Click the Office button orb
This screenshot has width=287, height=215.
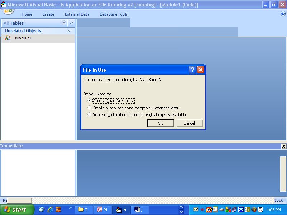tap(8, 11)
